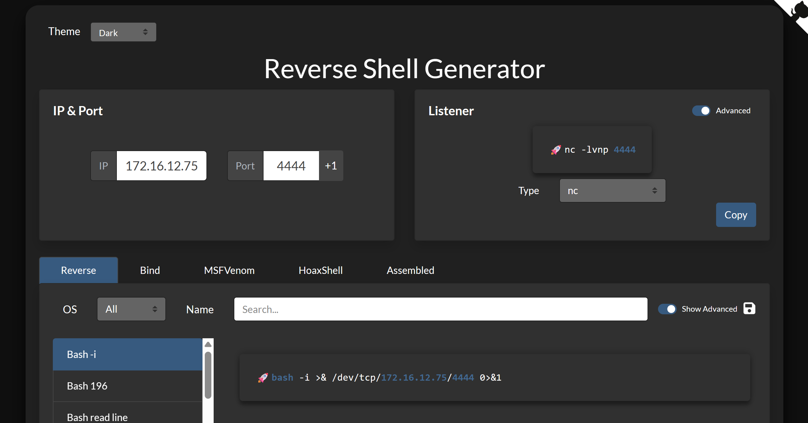808x423 pixels.
Task: Click the rocket icon beside bash payload
Action: point(263,378)
